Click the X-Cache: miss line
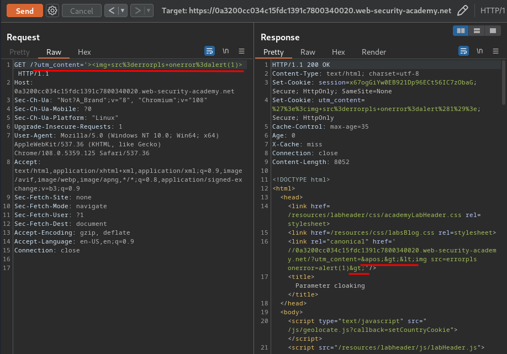 (297, 144)
